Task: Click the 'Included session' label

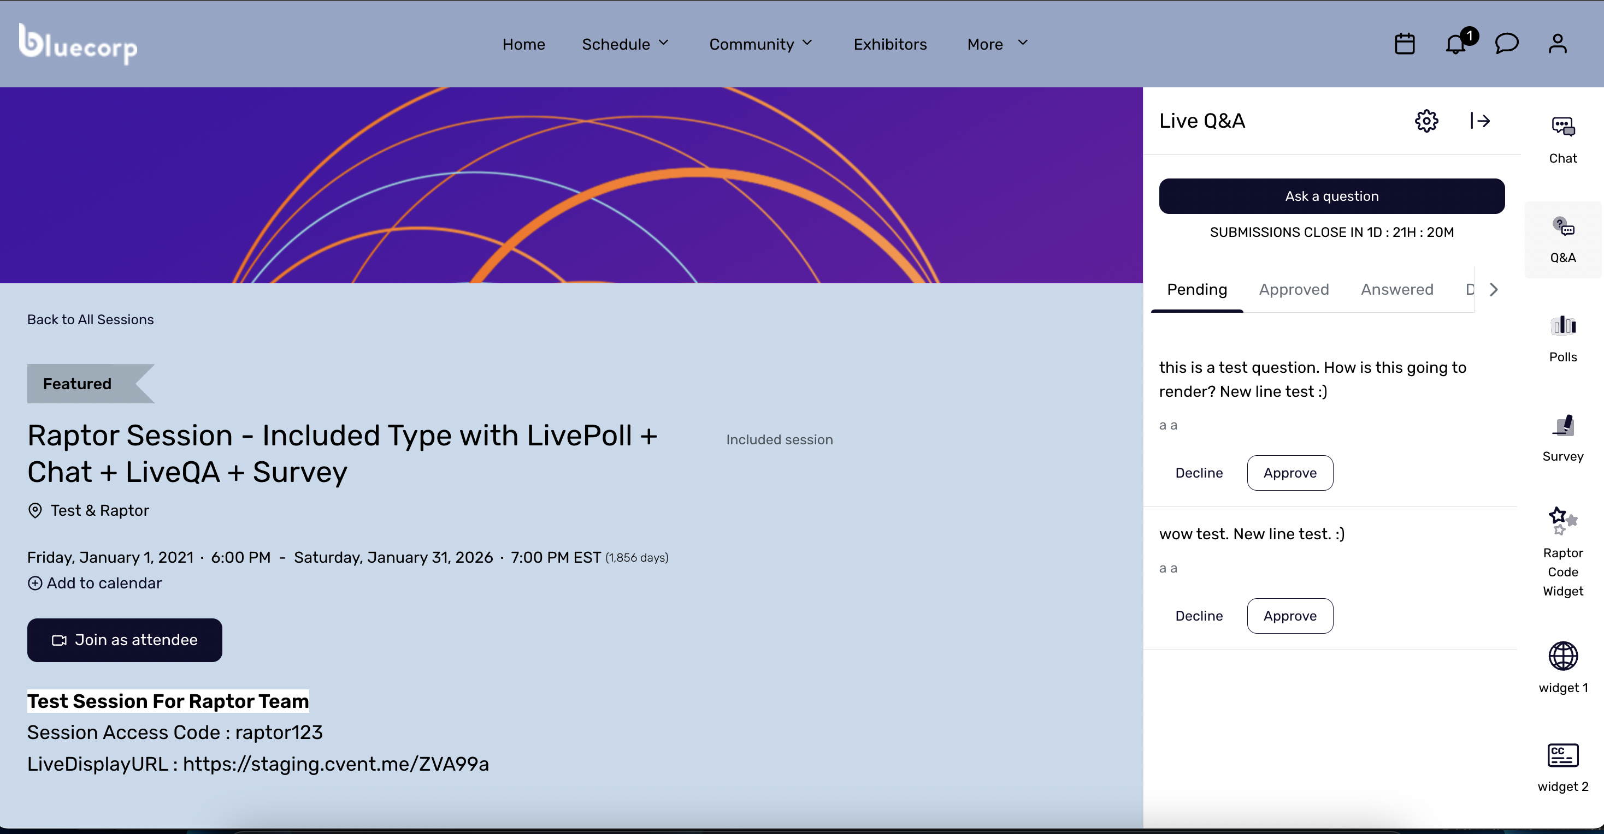Action: pos(779,440)
